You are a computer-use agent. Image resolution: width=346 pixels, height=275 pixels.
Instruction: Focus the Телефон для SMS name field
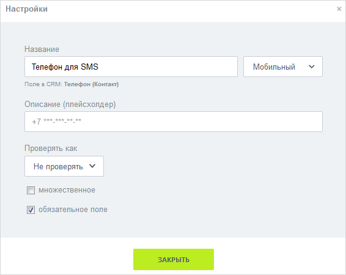[x=131, y=67]
